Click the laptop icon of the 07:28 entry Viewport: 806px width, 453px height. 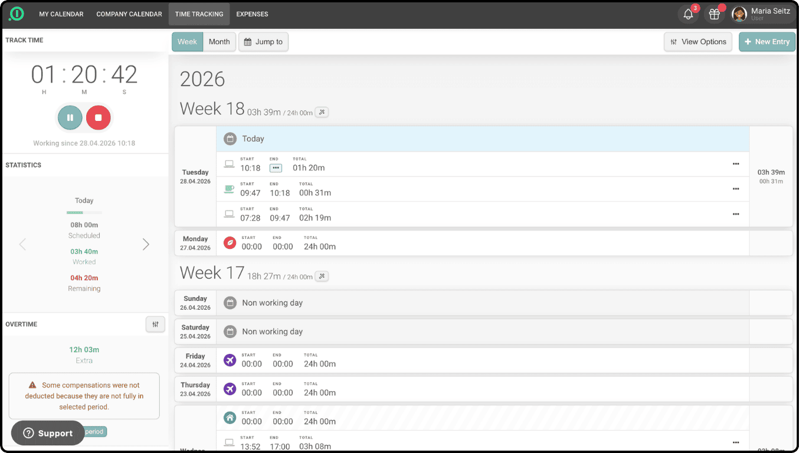pos(229,214)
